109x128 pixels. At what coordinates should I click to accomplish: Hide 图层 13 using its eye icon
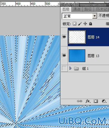pos(64,56)
